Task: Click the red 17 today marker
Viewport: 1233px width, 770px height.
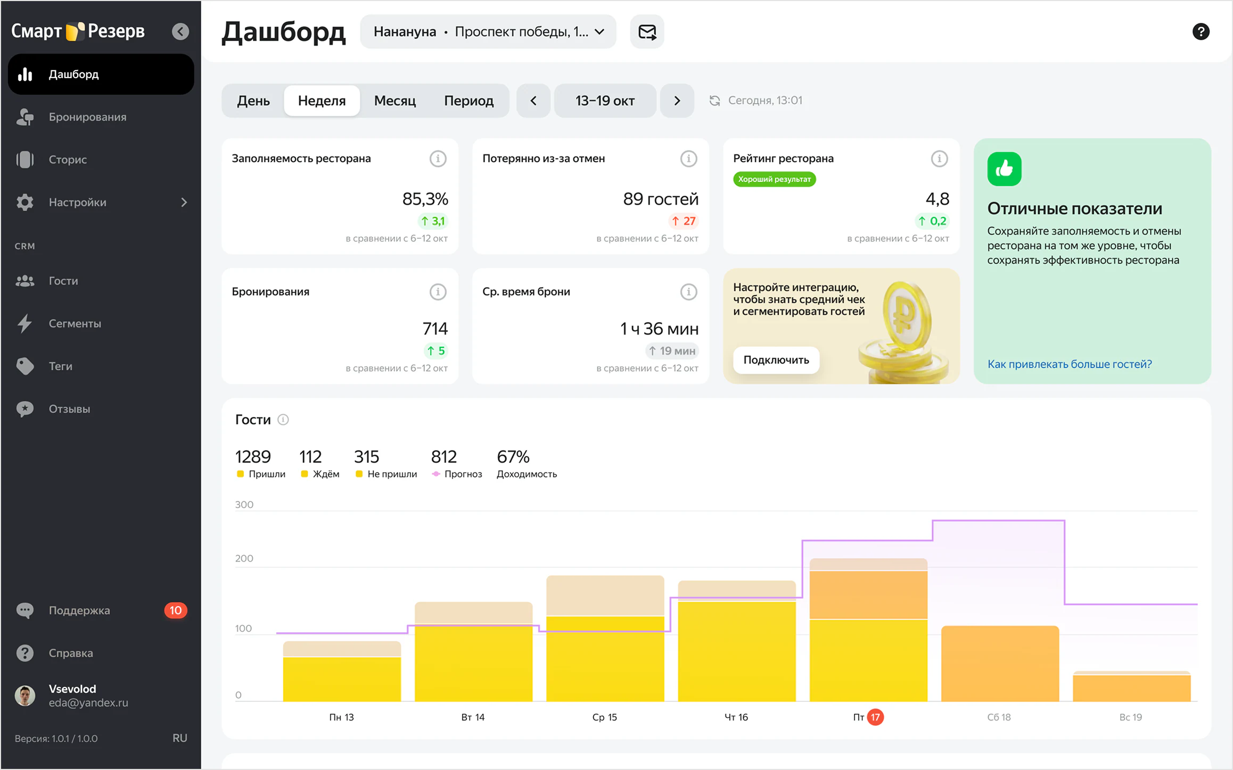Action: pos(875,717)
